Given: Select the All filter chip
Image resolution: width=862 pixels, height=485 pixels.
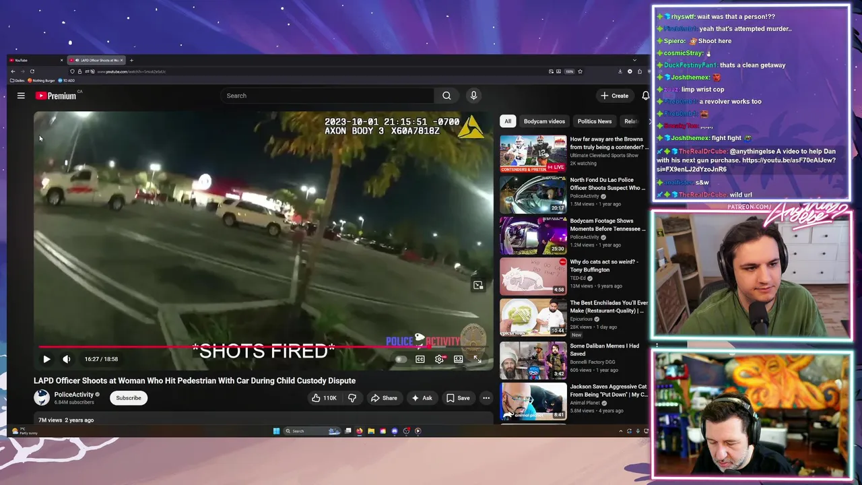Looking at the screenshot, I should point(508,121).
